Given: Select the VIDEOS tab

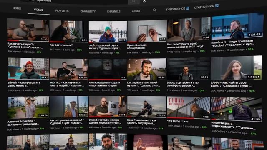Looking at the screenshot, I should 38,10.
